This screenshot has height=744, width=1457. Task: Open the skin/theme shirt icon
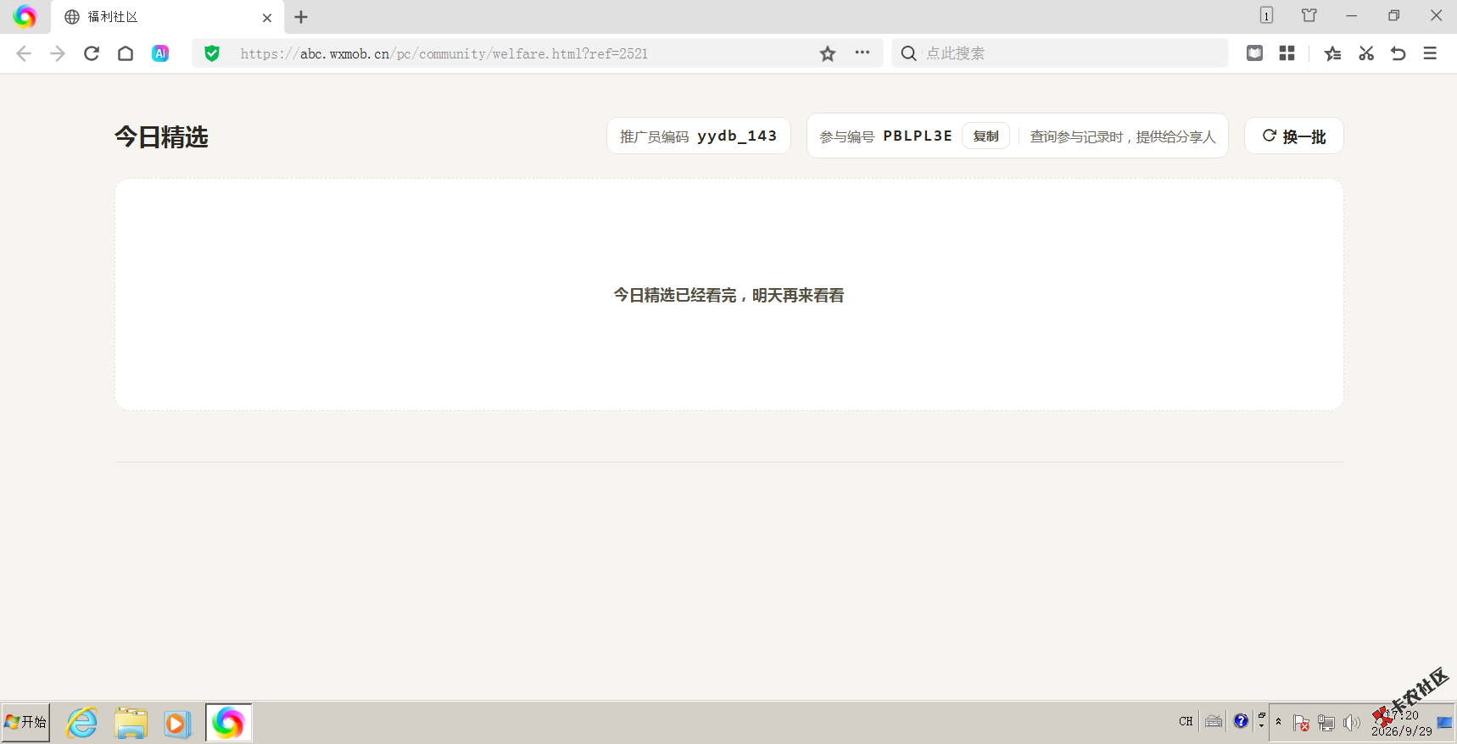click(x=1309, y=15)
